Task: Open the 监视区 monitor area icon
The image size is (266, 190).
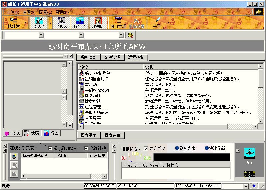Action: click(61, 22)
